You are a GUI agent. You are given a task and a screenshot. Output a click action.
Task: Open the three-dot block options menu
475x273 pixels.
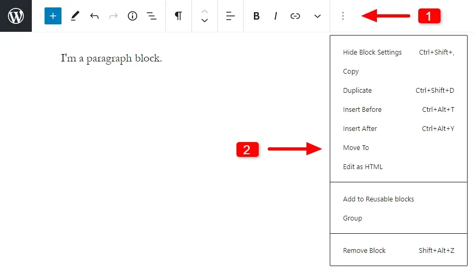coord(343,16)
